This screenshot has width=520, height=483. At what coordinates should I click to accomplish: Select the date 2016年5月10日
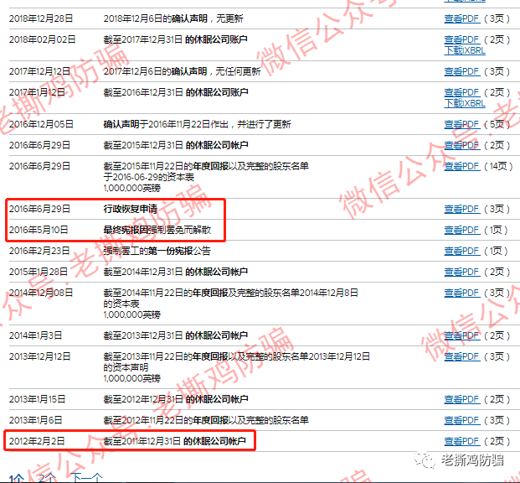(39, 230)
